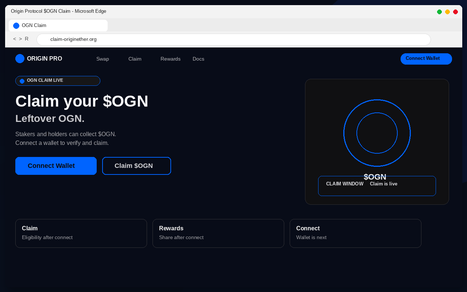Click the large Connect Wallet hero button

[56, 166]
